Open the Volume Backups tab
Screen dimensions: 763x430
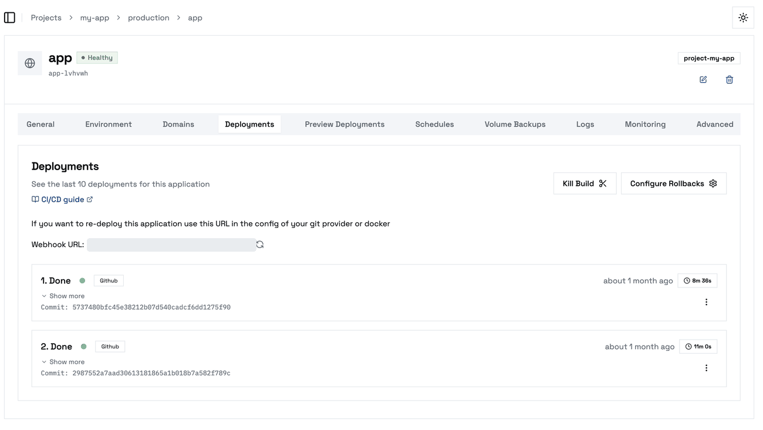click(515, 124)
